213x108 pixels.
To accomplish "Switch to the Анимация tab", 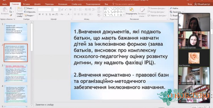I will (x=63, y=4).
